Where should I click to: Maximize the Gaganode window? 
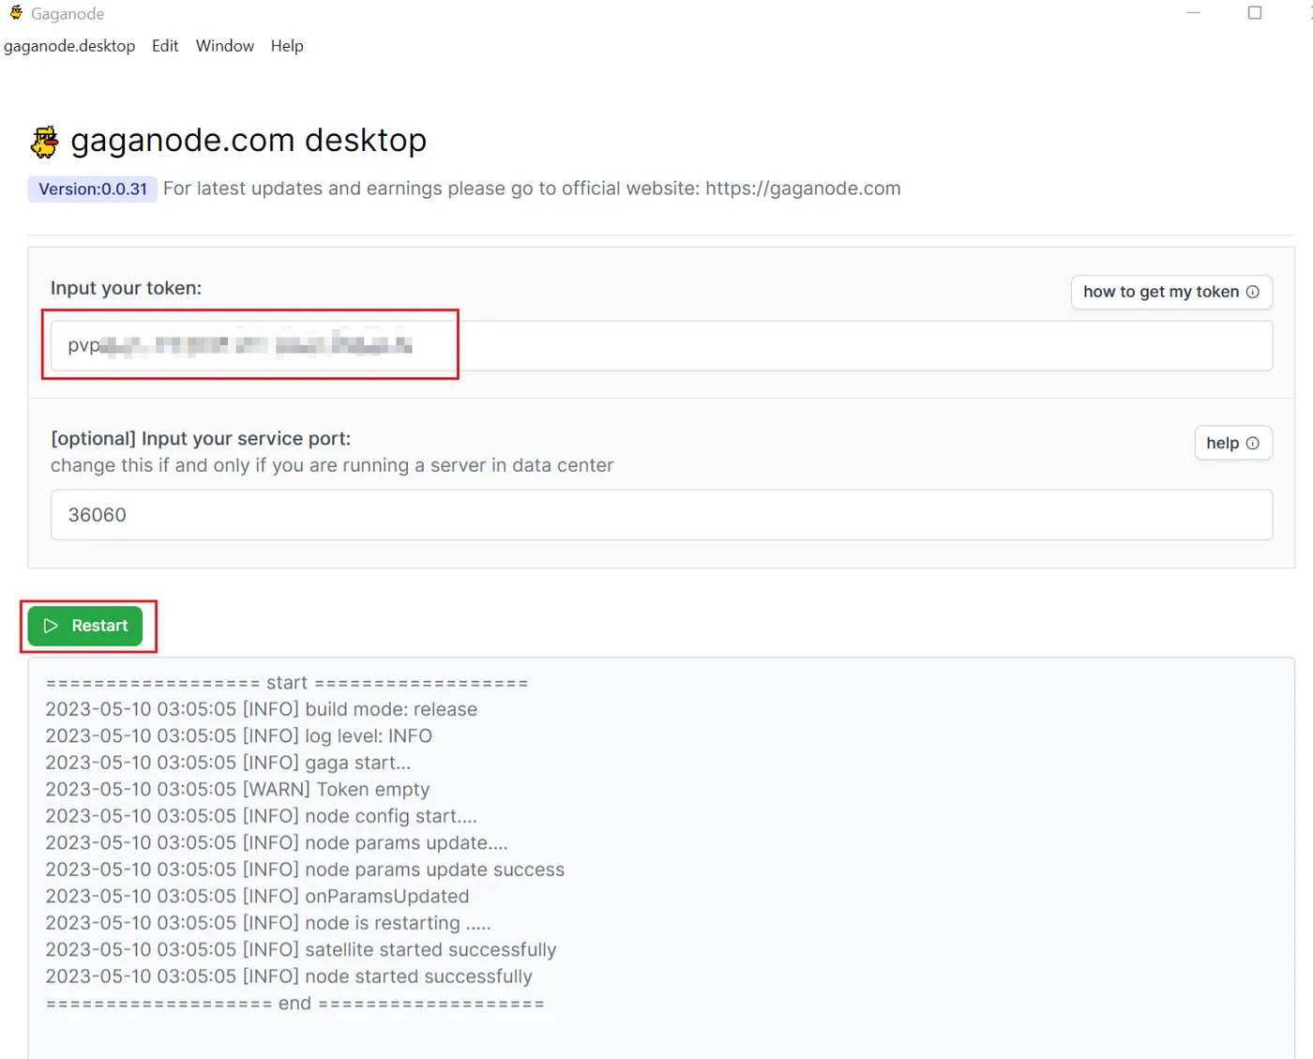coord(1255,13)
